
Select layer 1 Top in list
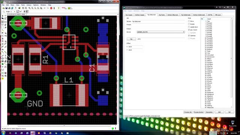[x=216, y=21]
